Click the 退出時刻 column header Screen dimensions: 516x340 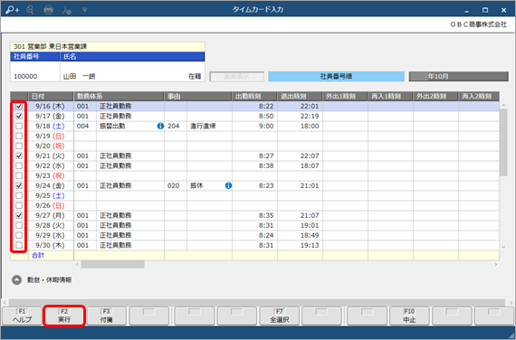pyautogui.click(x=300, y=97)
